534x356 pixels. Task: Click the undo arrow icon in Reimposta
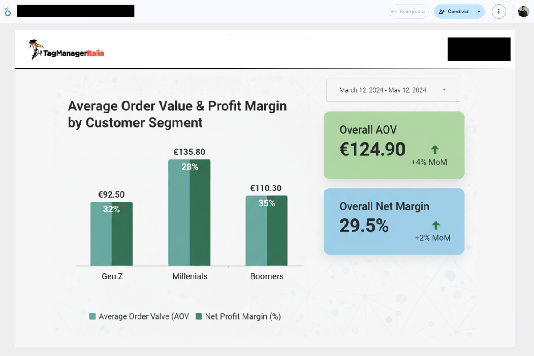[x=394, y=12]
